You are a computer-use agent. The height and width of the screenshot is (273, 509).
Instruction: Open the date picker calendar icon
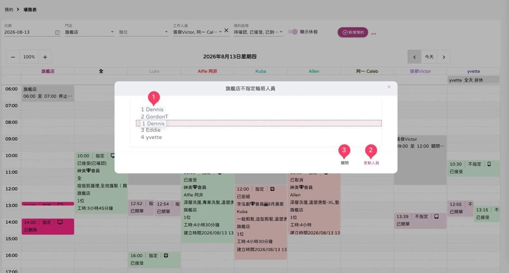(x=58, y=32)
